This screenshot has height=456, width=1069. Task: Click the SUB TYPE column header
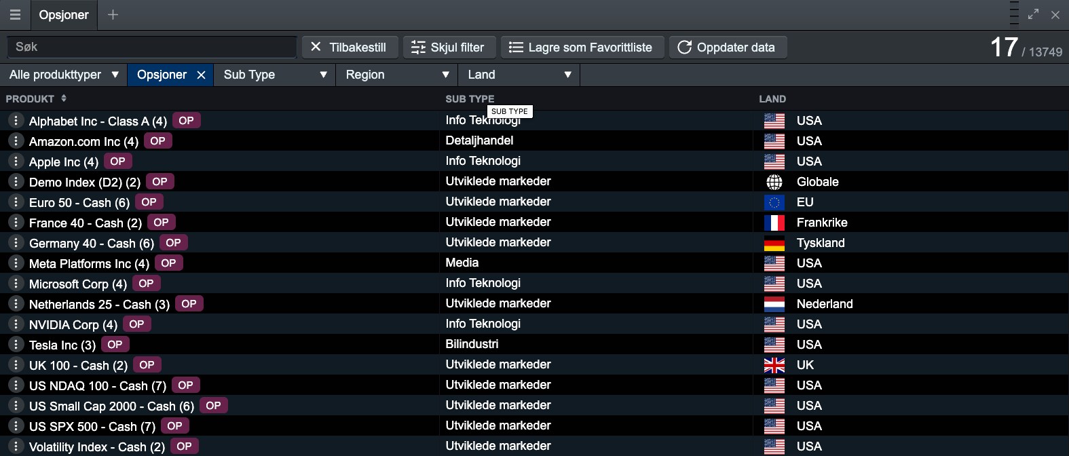click(x=470, y=99)
